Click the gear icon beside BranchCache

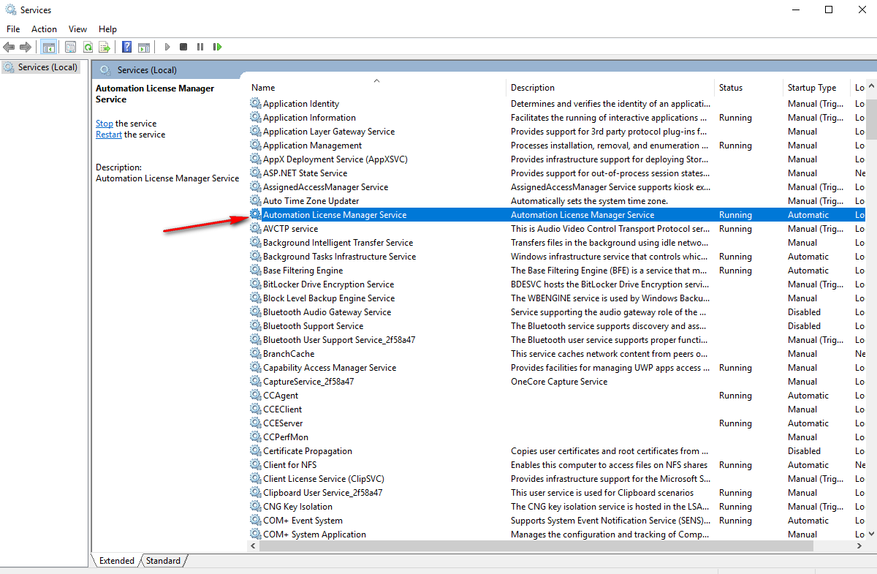click(x=255, y=354)
